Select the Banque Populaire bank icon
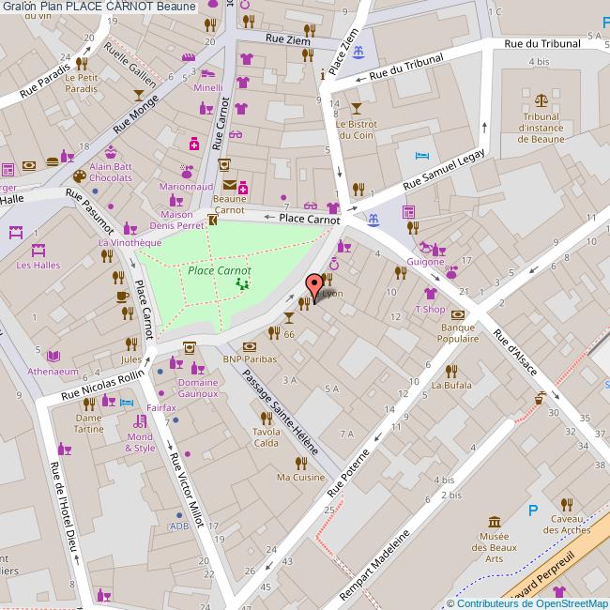This screenshot has width=610, height=610. (x=457, y=314)
